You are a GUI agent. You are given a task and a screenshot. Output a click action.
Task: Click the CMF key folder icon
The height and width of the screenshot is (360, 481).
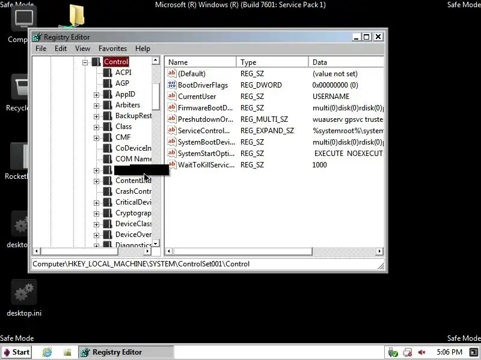click(108, 137)
